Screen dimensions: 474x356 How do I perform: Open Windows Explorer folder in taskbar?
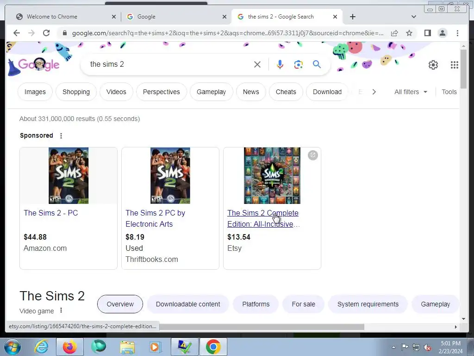coord(127,347)
